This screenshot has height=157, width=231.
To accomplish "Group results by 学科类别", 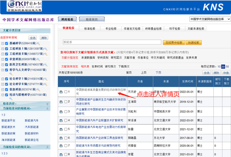I will point(103,58).
